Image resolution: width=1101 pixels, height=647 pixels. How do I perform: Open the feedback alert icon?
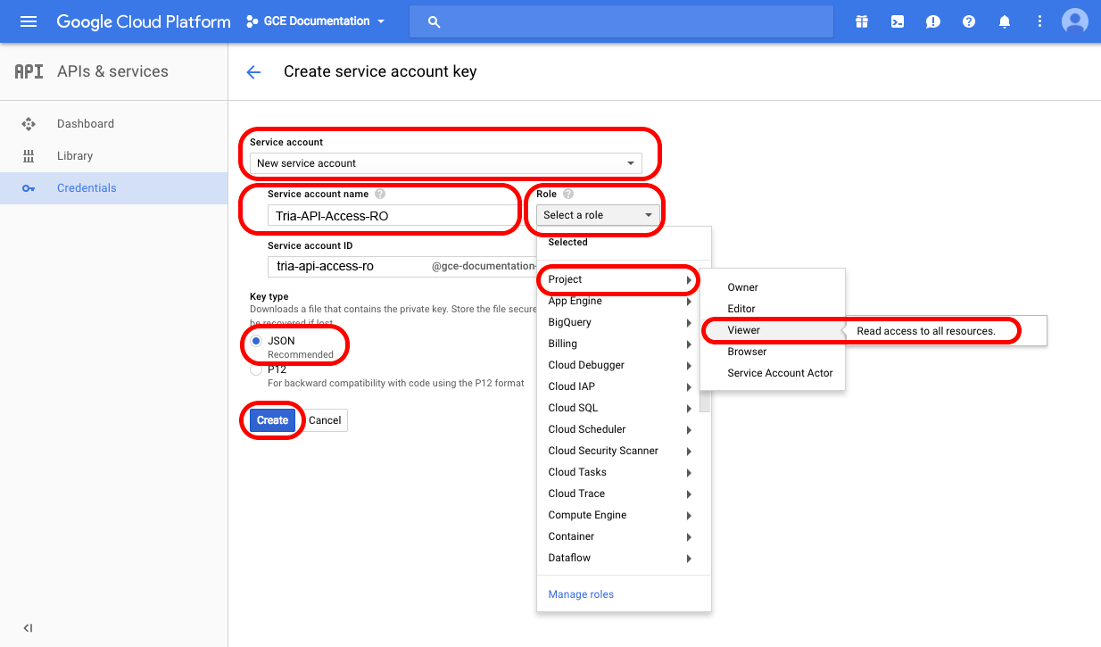933,21
